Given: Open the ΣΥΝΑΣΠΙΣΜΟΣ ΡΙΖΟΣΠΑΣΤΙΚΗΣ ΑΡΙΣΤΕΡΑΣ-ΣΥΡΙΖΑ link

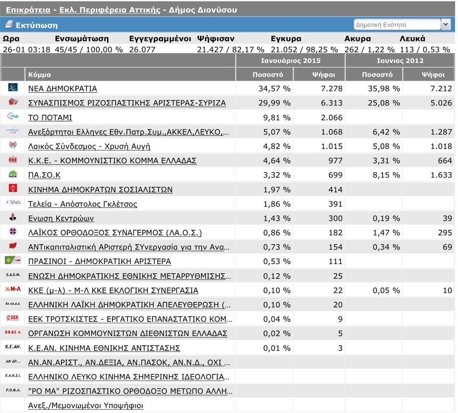Looking at the screenshot, I should point(127,103).
